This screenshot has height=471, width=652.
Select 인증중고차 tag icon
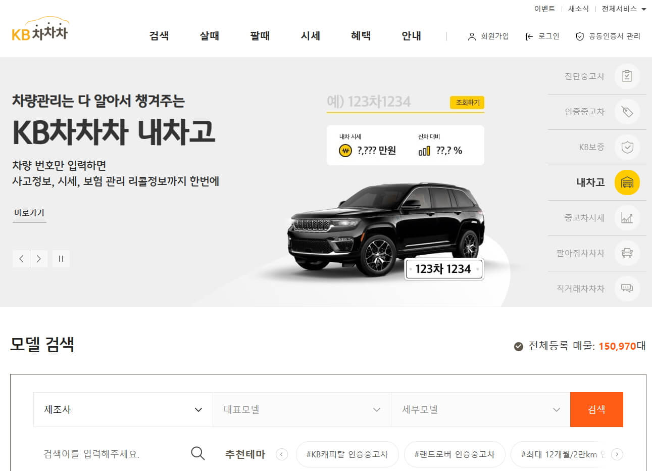[x=627, y=112]
